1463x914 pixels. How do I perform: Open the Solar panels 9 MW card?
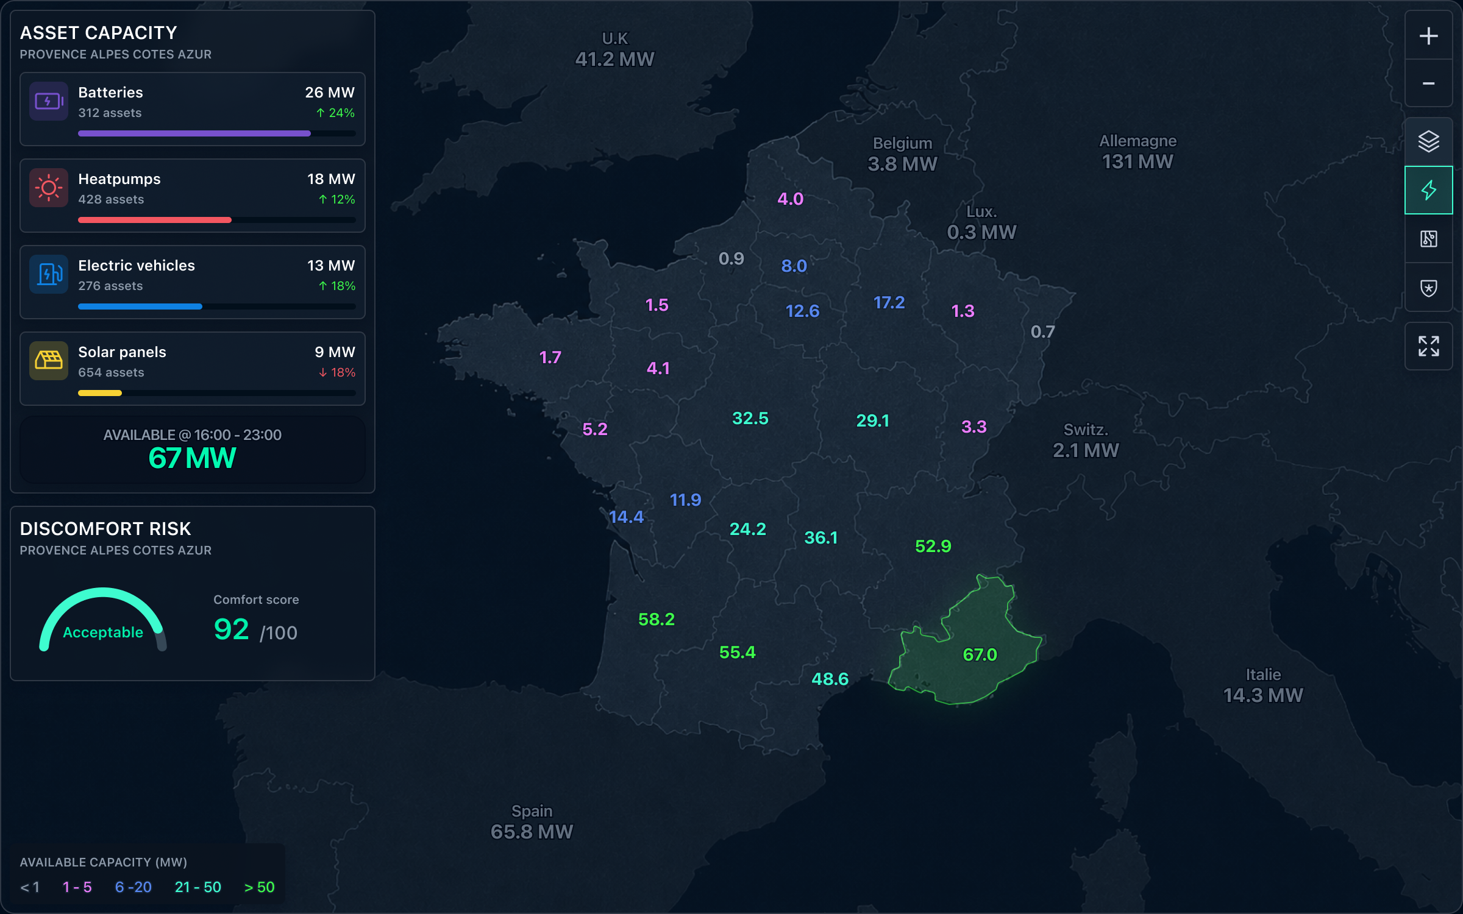[193, 369]
